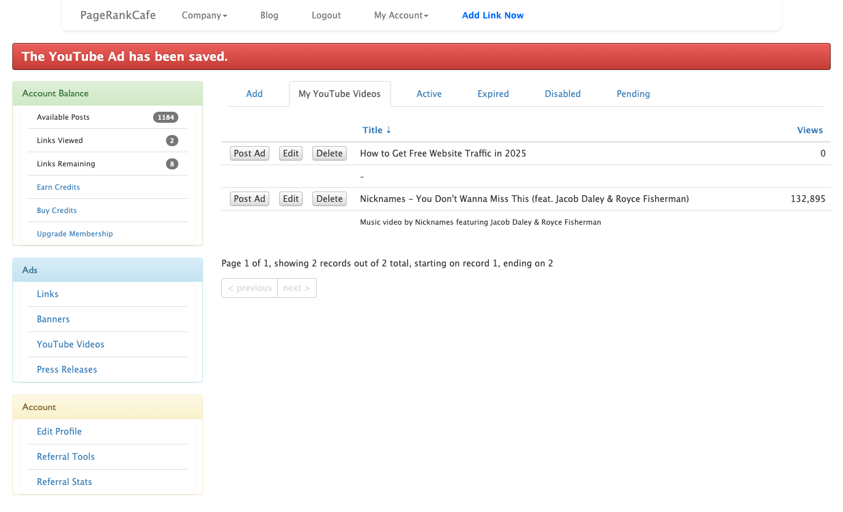Open Earn Credits in sidebar

pyautogui.click(x=58, y=187)
